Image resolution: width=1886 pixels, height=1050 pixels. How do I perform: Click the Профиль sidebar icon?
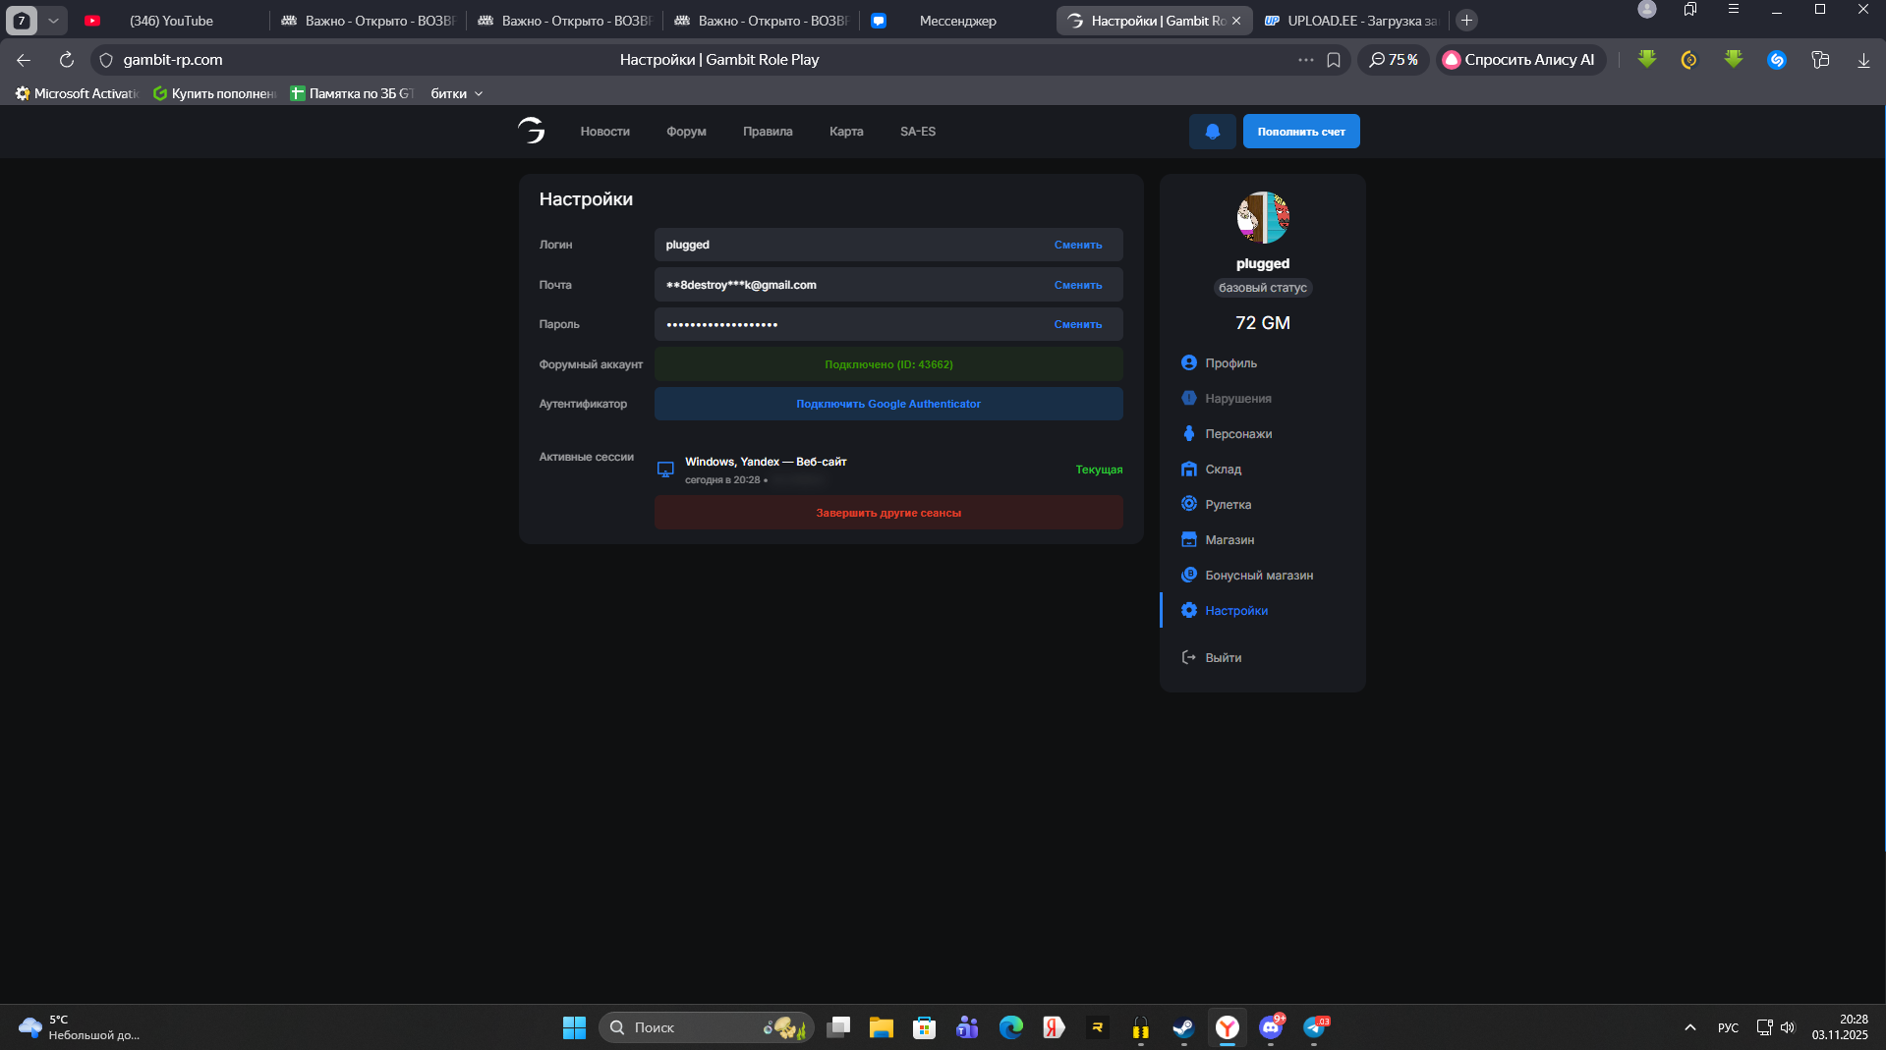[1188, 363]
